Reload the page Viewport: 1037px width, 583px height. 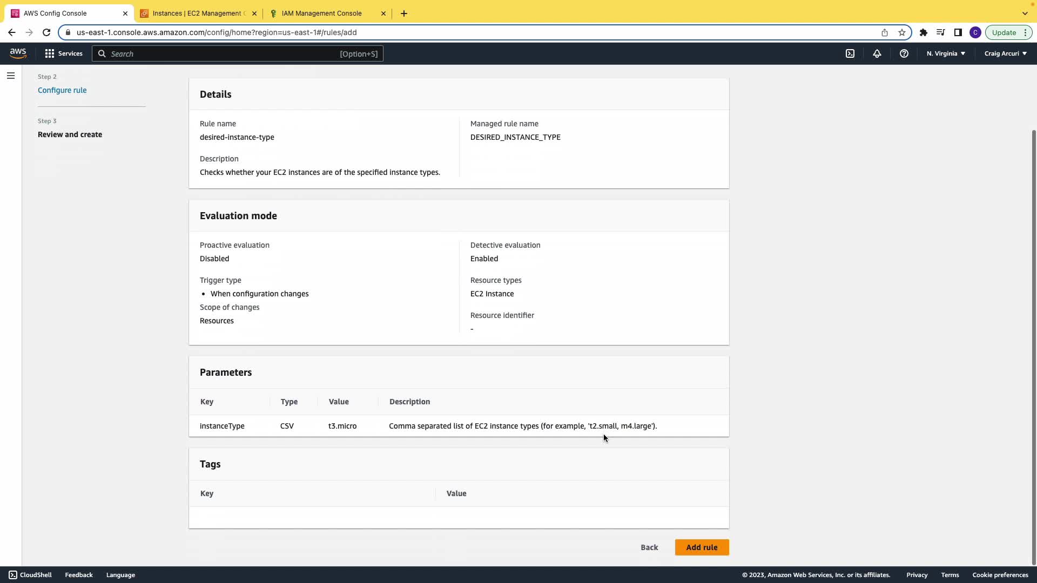46,32
